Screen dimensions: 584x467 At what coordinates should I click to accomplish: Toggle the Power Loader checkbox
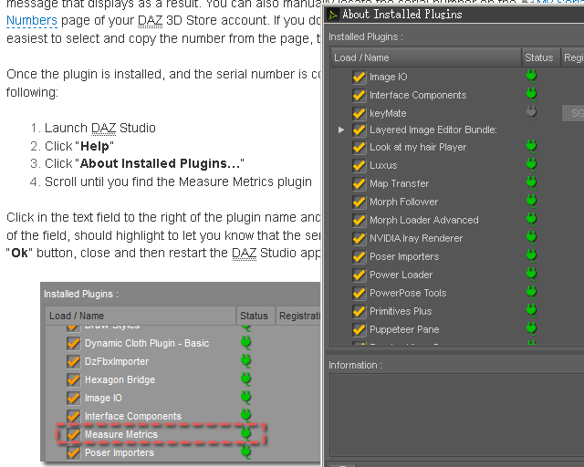point(359,275)
